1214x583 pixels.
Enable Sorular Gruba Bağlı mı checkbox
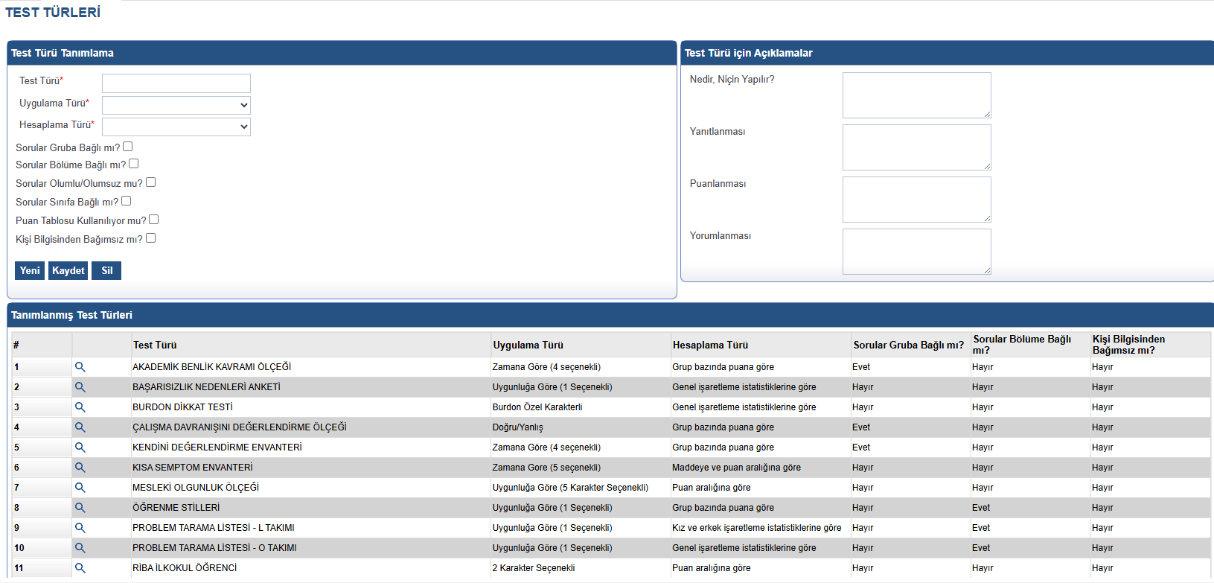(x=128, y=147)
